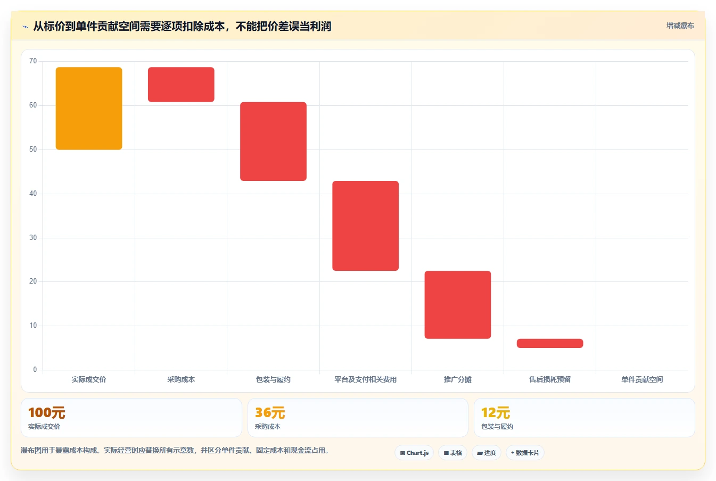
Task: Click the red 推广分摊 waterfall bar
Action: (458, 305)
